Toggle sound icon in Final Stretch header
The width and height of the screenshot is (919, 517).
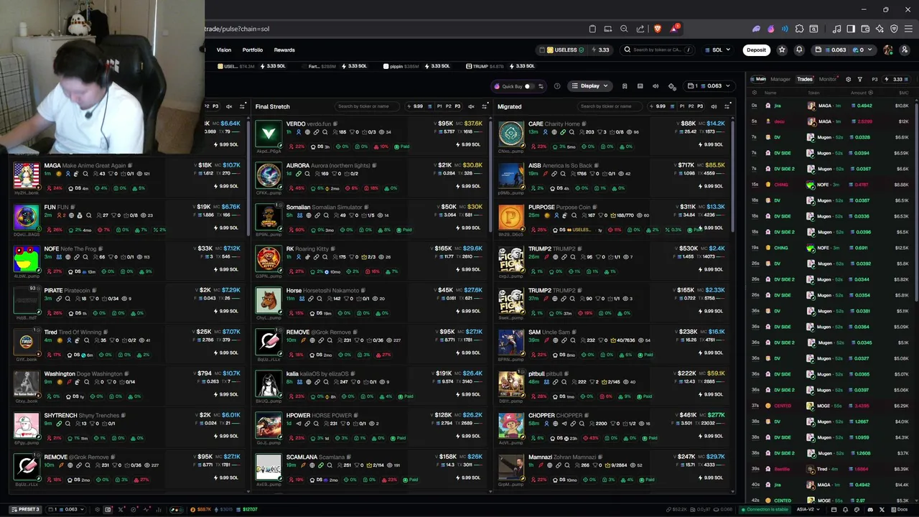pyautogui.click(x=471, y=106)
